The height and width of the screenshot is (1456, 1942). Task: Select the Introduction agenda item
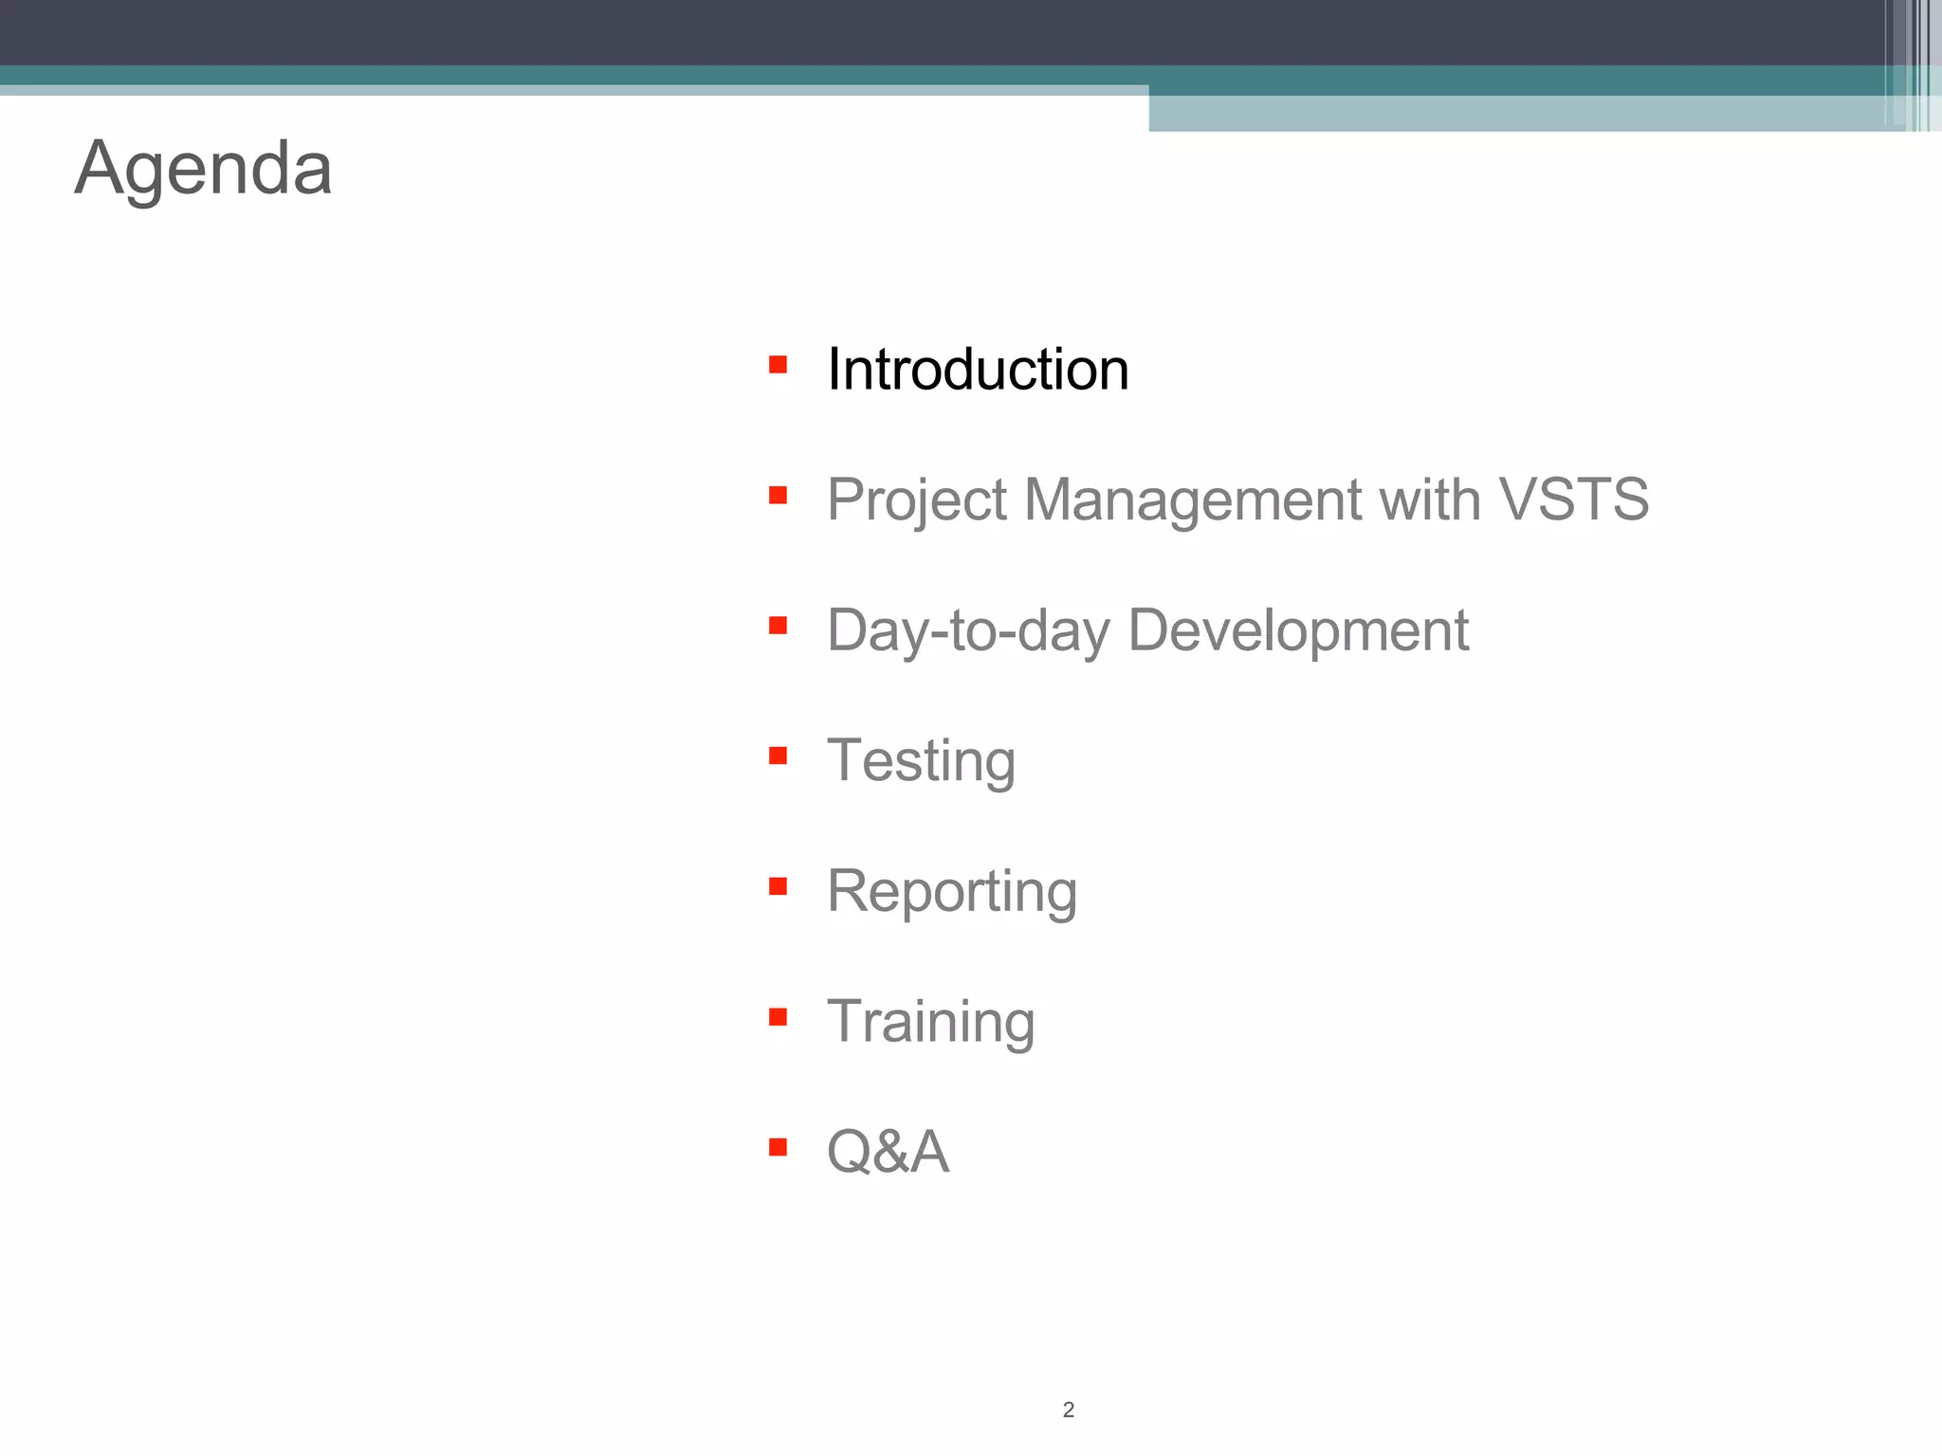[978, 369]
